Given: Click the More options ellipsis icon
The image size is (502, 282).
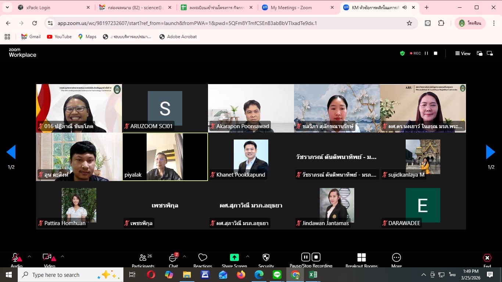Looking at the screenshot, I should pyautogui.click(x=396, y=257).
